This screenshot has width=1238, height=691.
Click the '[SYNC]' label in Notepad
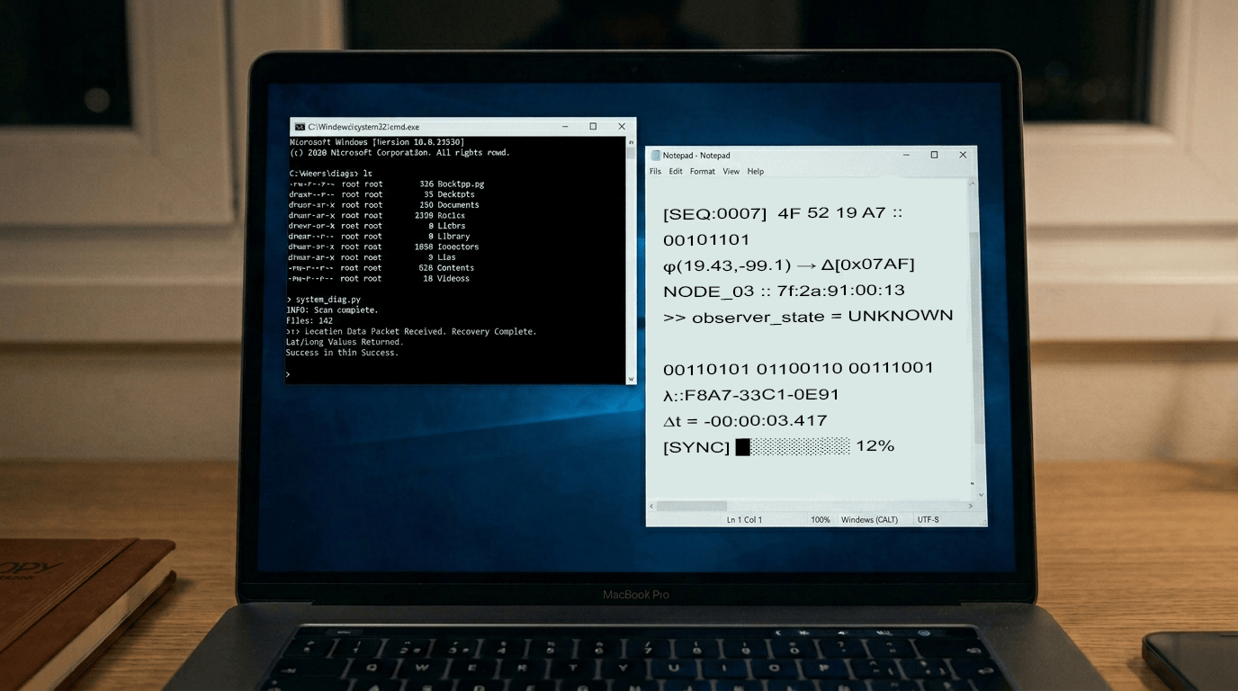point(696,447)
